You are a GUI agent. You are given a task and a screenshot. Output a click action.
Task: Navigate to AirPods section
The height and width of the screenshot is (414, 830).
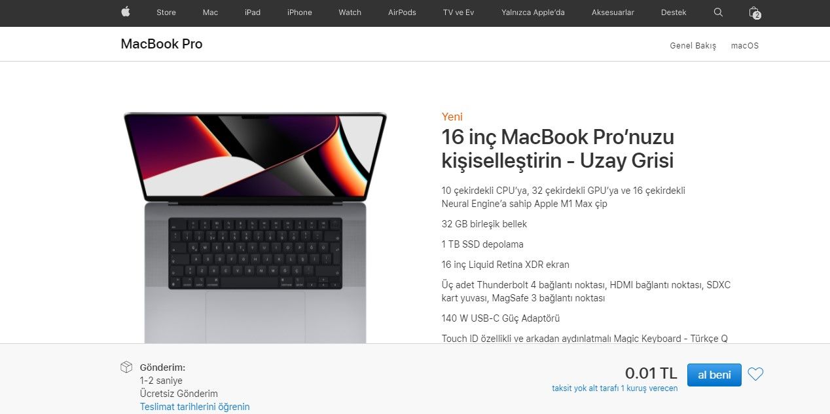pos(402,12)
